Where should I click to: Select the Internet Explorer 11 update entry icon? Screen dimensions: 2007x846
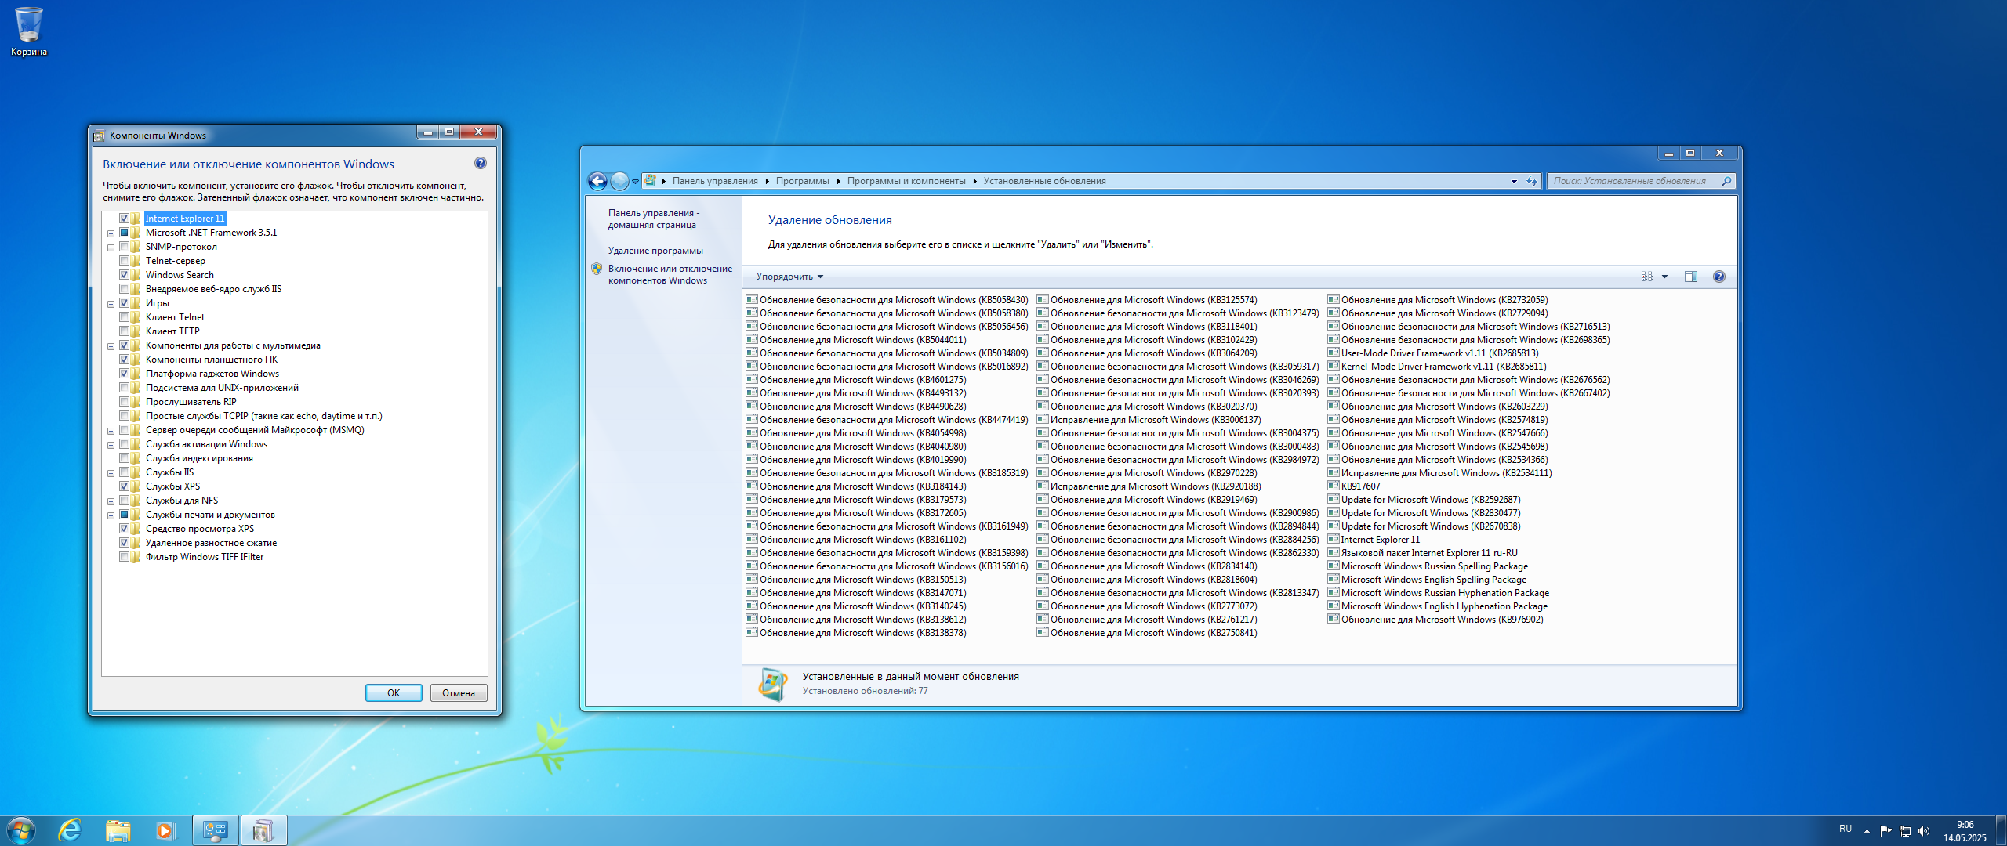pyautogui.click(x=1334, y=539)
